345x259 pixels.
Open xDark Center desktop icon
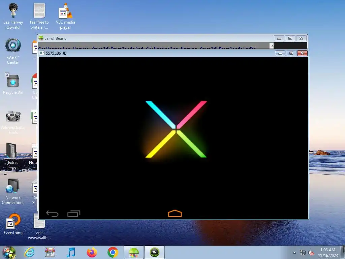tap(13, 51)
